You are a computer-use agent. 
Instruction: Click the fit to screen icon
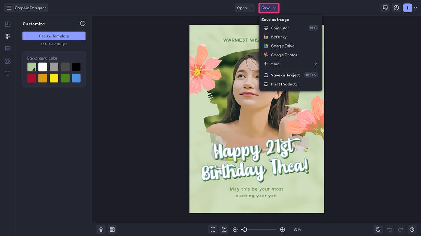click(x=213, y=229)
